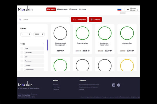Collapse the Тип filter section chevron
Screen dimensions: 157x104
tap(43, 44)
